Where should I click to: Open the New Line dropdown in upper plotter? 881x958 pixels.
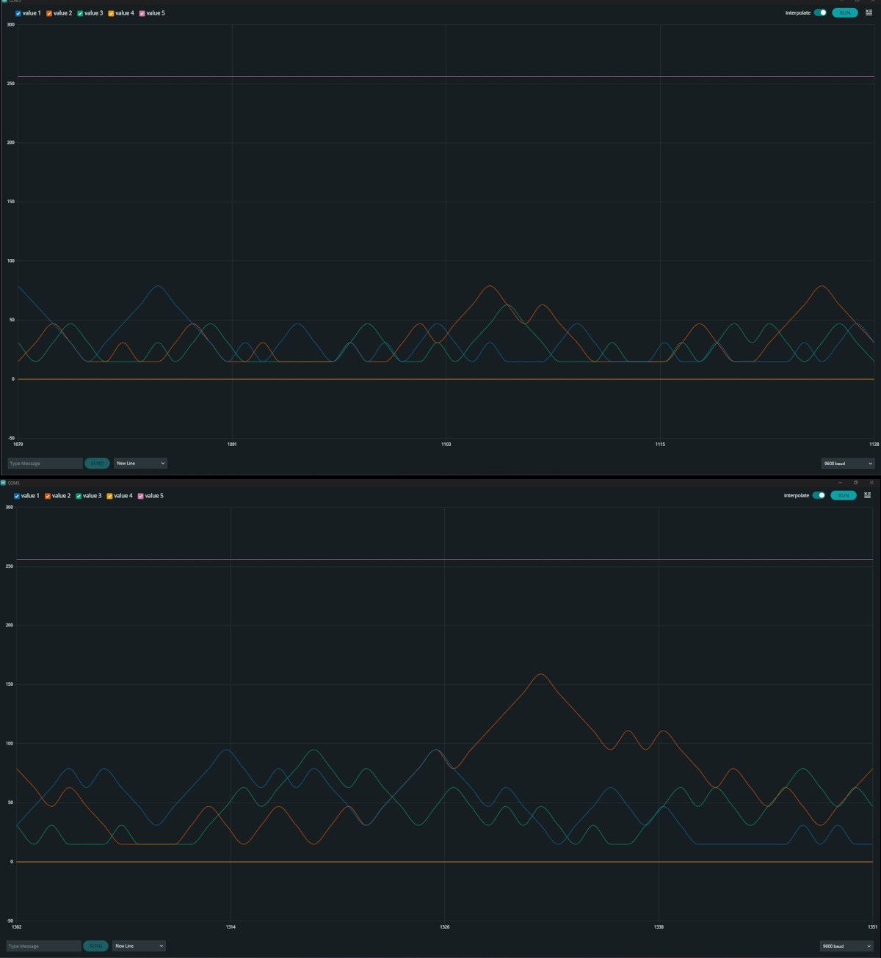click(140, 464)
